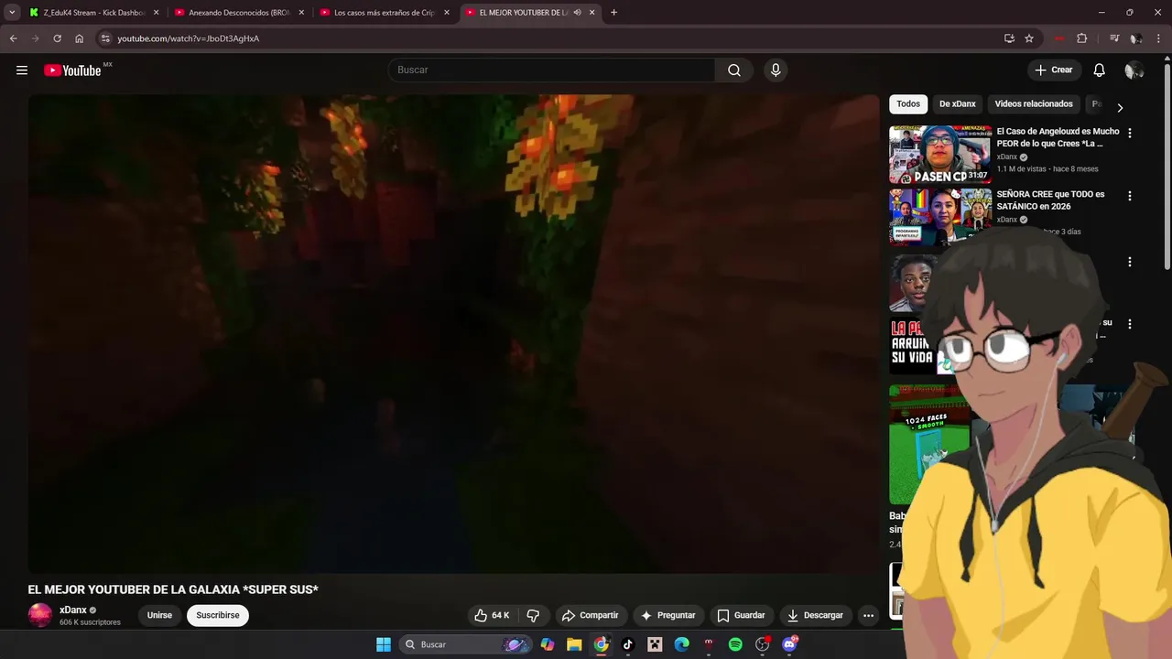Screen dimensions: 1172x659
Task: Open Copilot from taskbar
Action: 548,644
